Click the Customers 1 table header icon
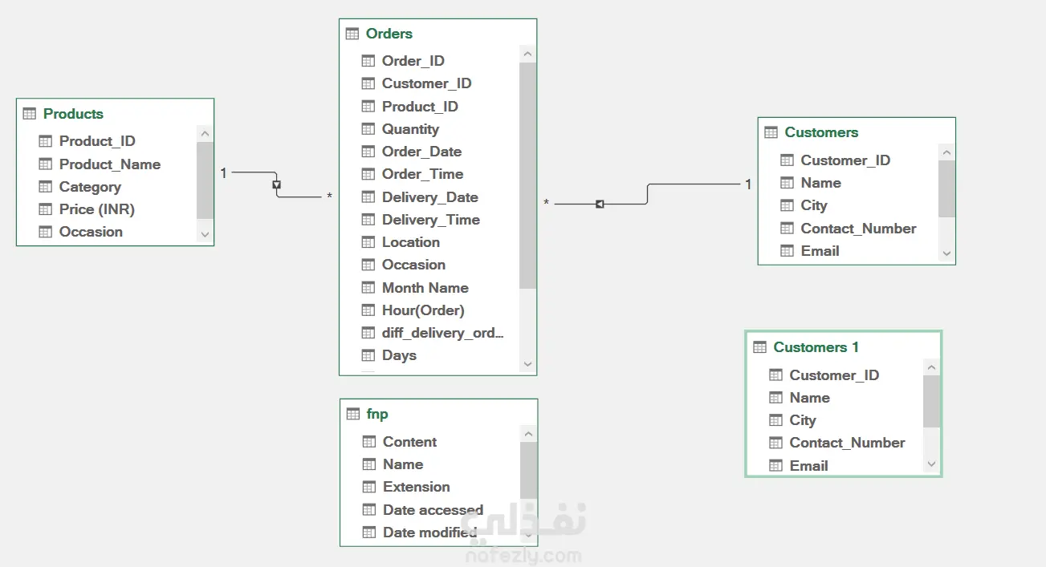 [x=760, y=347]
